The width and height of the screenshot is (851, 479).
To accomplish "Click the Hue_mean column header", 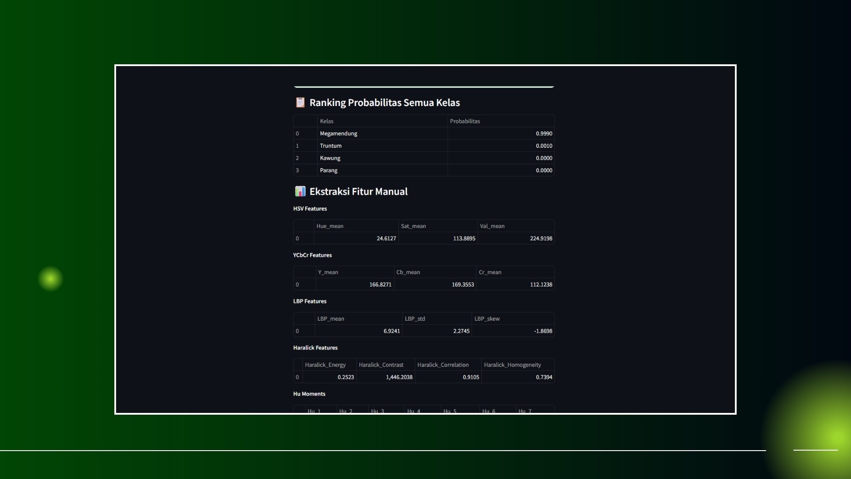I will 330,226.
